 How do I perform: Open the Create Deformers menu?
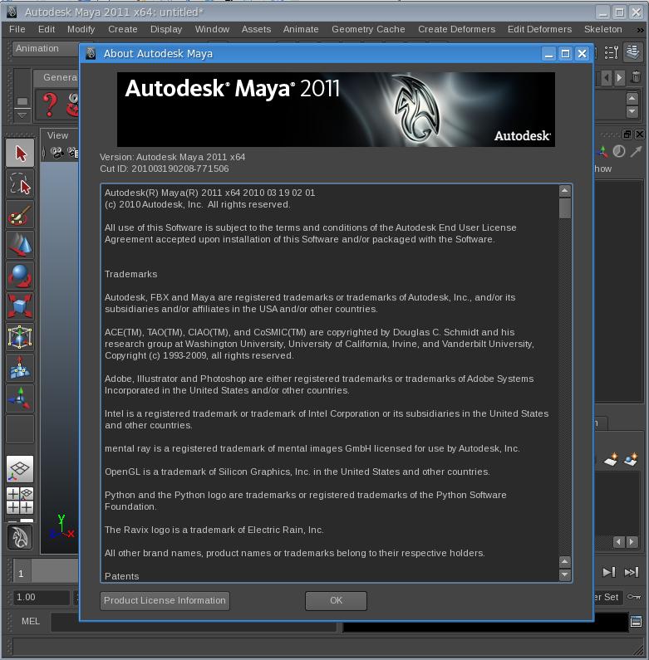456,29
